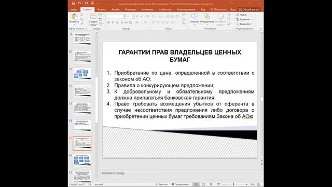The width and height of the screenshot is (332, 187).
Task: Increase the font size
Action: pyautogui.click(x=137, y=16)
